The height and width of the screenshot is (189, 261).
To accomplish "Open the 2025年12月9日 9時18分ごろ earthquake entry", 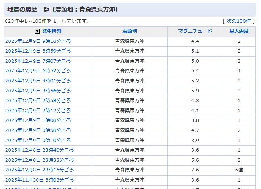I will tap(38, 41).
